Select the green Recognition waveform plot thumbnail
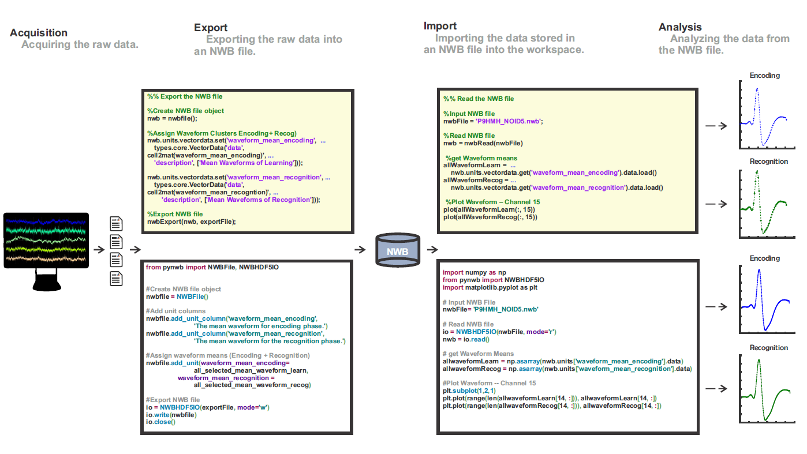Image resolution: width=807 pixels, height=454 pixels. pos(767,205)
